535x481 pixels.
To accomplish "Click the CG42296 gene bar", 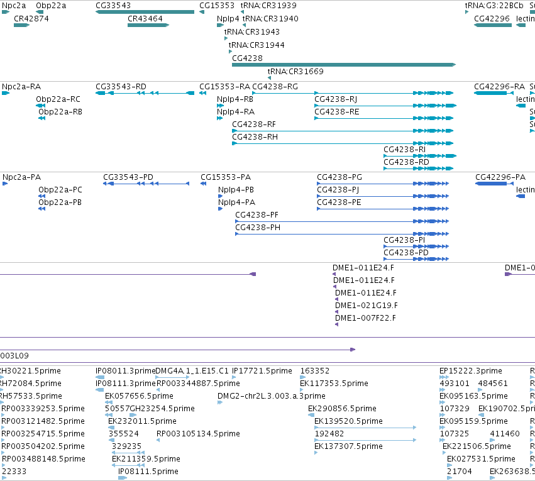I will (x=493, y=25).
